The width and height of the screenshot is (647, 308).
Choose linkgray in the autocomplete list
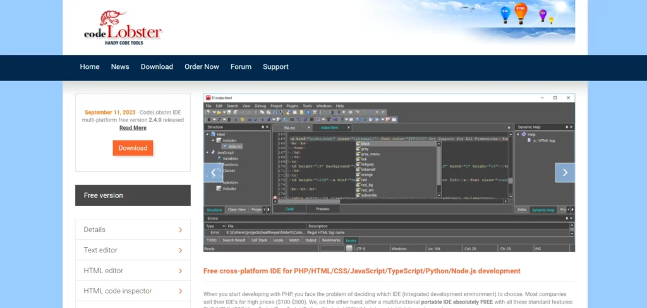click(x=368, y=164)
